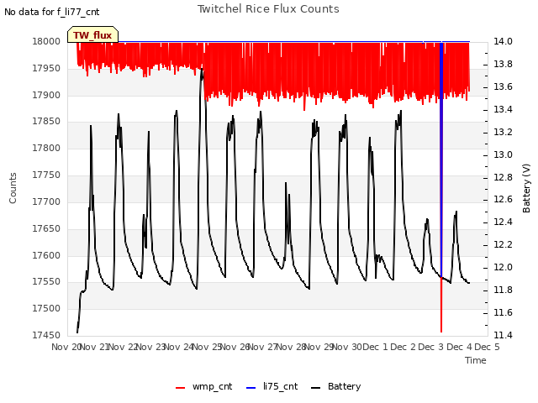Click the 17450 counts axis value

(46, 335)
